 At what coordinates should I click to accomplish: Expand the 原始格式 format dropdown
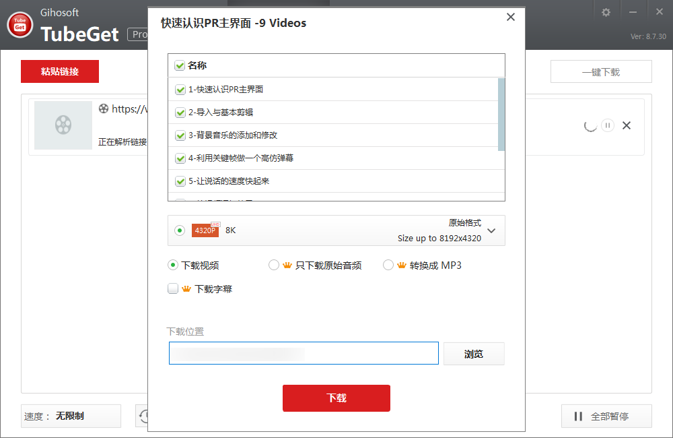[x=491, y=230]
